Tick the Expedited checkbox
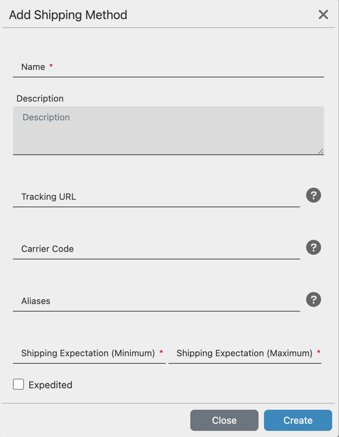339x437 pixels. [18, 384]
